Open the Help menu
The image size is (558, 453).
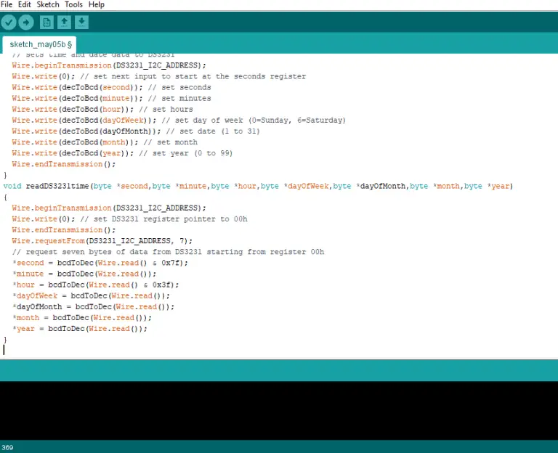pos(96,4)
